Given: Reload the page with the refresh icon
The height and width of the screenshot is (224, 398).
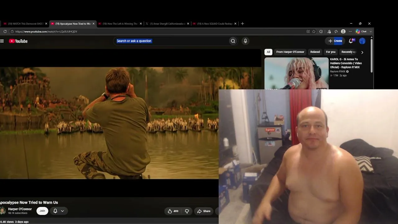Looking at the screenshot, I should pyautogui.click(x=5, y=31).
